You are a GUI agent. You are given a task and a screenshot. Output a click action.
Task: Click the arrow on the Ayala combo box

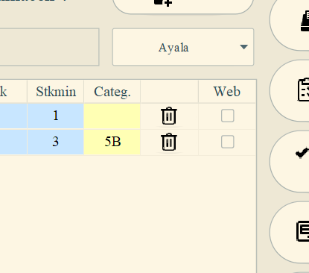pos(243,47)
